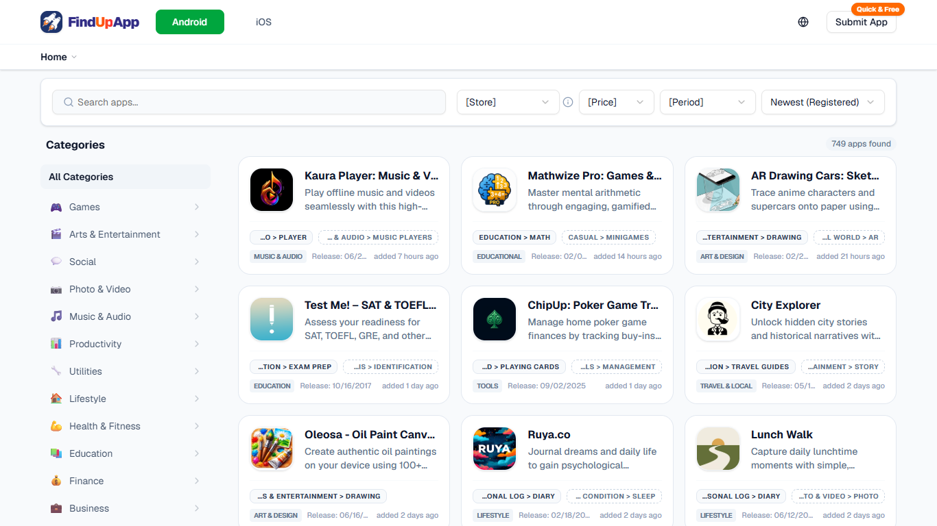Screen dimensions: 937x526
Task: Open the Price filter dropdown
Action: (x=617, y=102)
